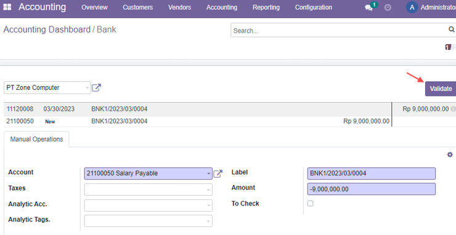Viewport: 456px width, 235px height.
Task: Open the Analytic Acc. dropdown
Action: pyautogui.click(x=149, y=205)
